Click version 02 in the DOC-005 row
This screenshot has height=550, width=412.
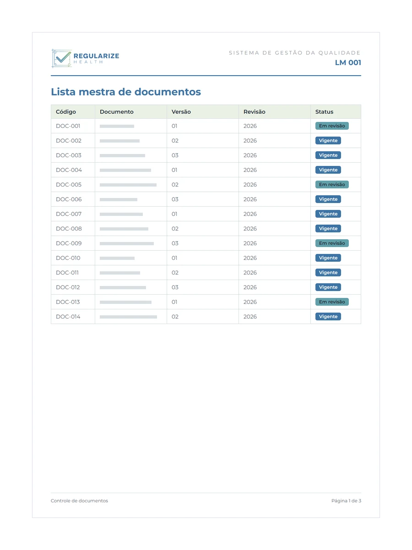click(175, 185)
